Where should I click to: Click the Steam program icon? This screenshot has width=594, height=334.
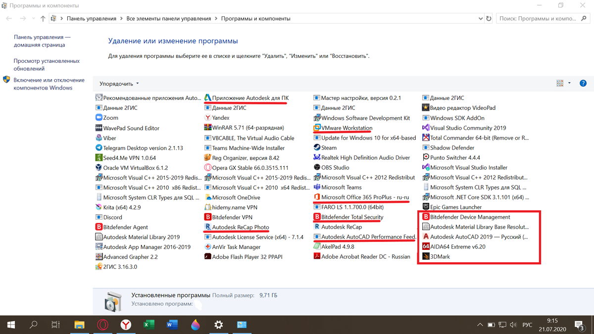pos(317,147)
